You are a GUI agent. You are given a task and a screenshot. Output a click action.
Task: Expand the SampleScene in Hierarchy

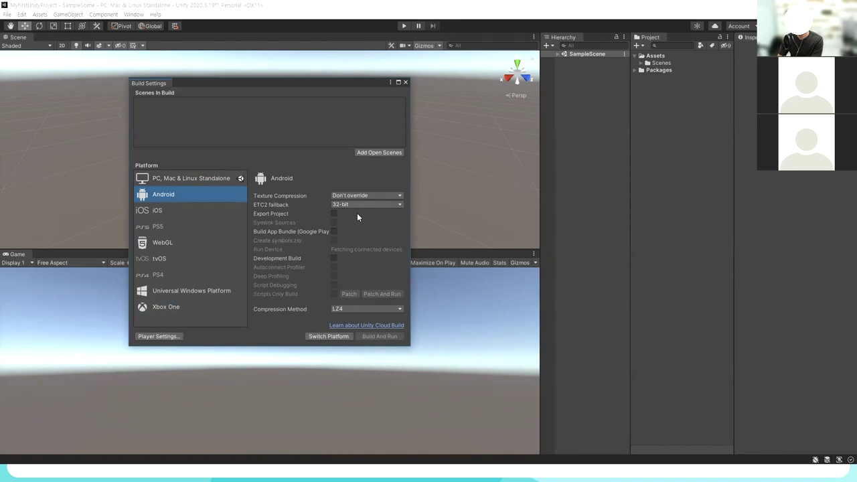pos(557,54)
